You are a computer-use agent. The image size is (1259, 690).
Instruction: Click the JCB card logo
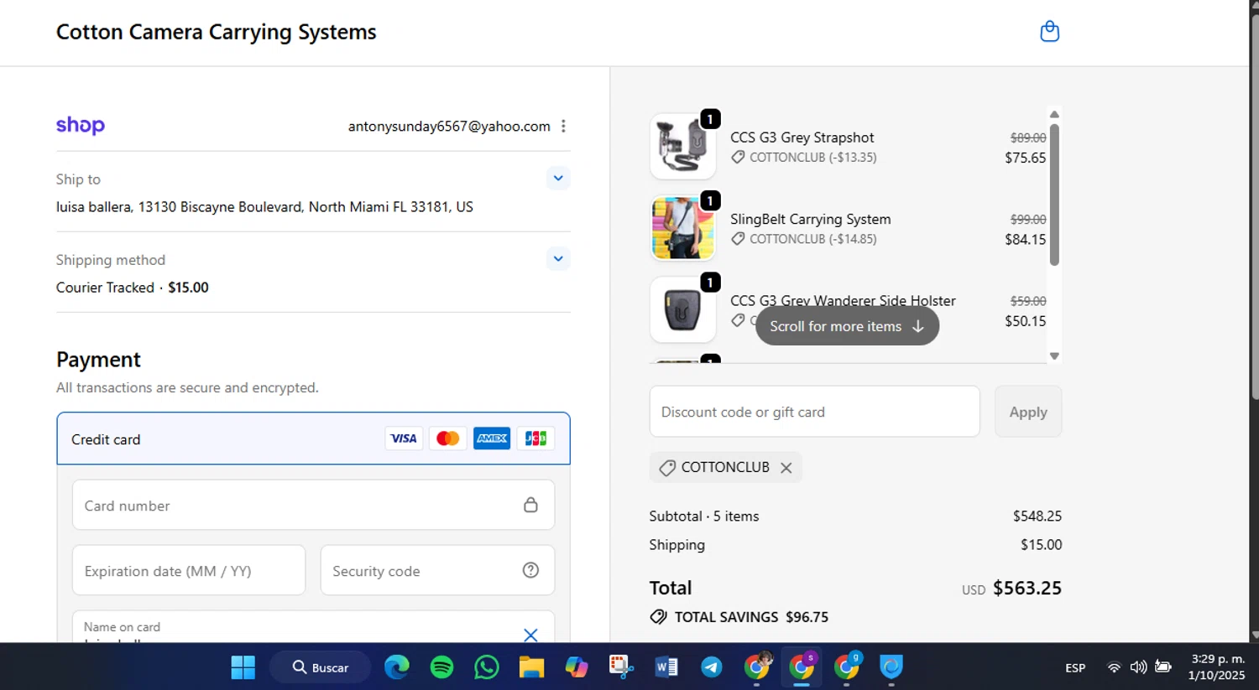tap(535, 438)
